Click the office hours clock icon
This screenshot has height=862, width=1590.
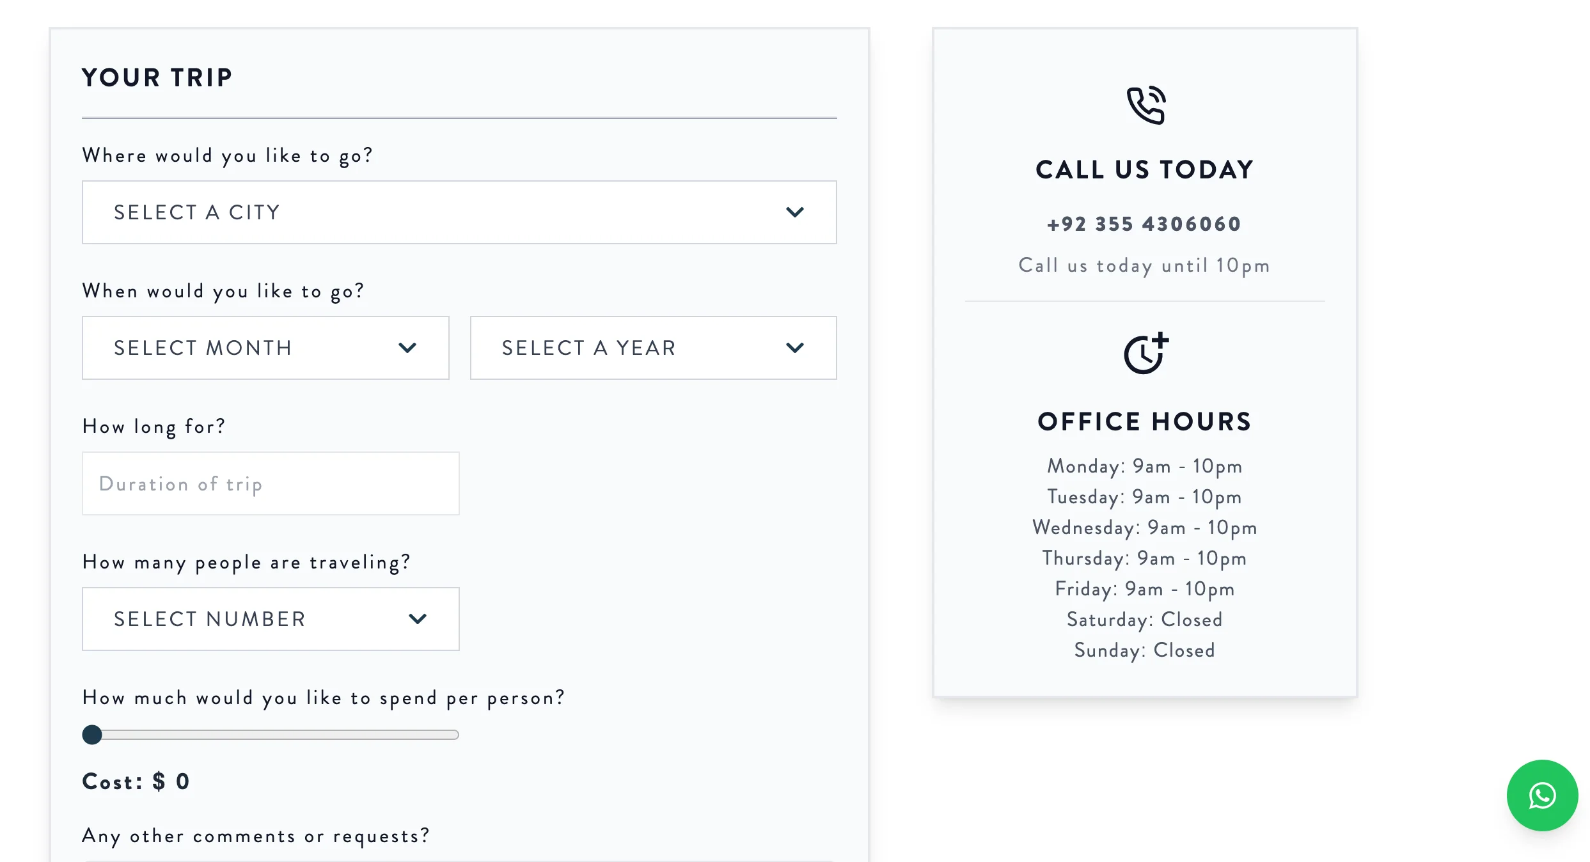[1145, 353]
